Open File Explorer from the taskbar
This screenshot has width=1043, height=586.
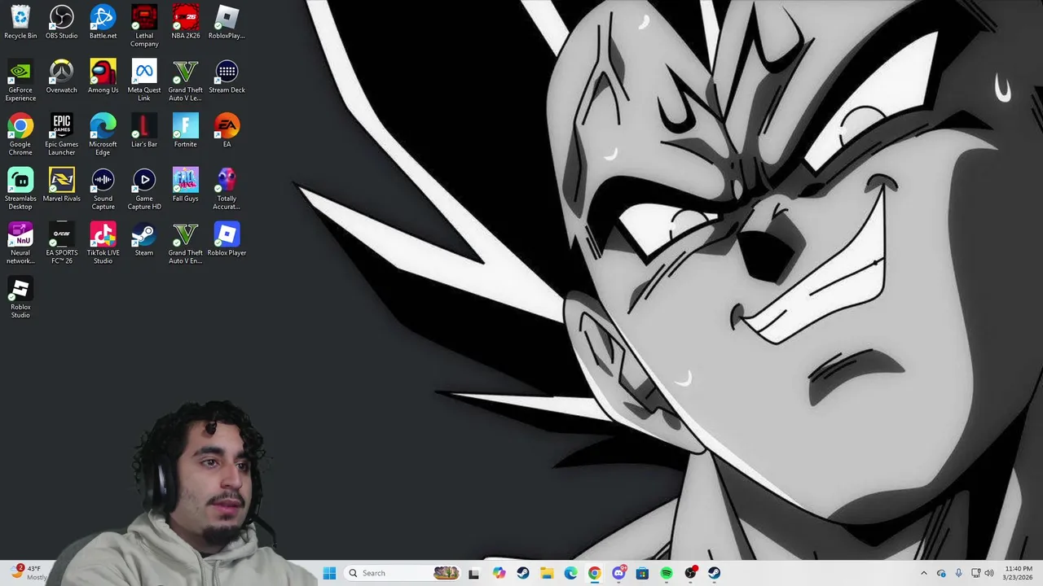click(547, 573)
